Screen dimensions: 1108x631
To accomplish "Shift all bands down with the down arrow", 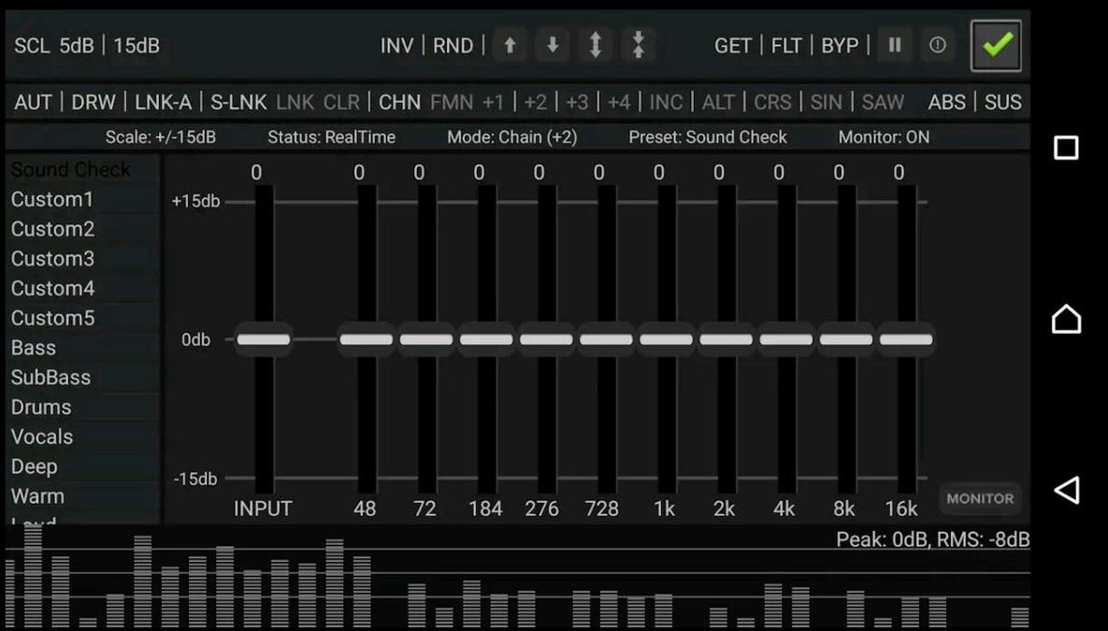I will [x=552, y=44].
